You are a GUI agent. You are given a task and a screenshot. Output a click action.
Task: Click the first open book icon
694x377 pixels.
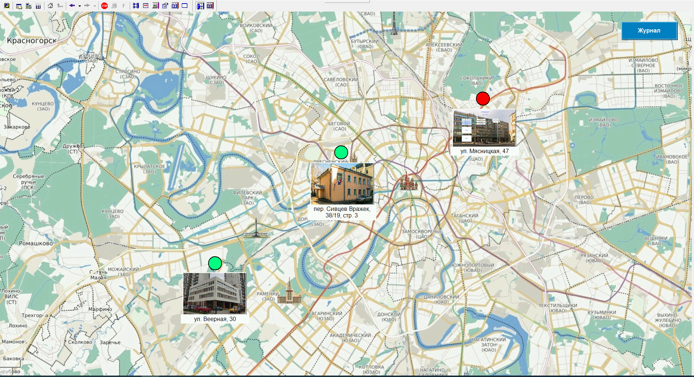click(x=175, y=5)
